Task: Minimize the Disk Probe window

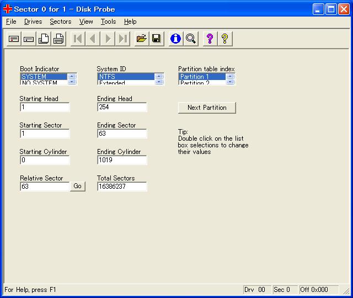Action: (x=318, y=9)
